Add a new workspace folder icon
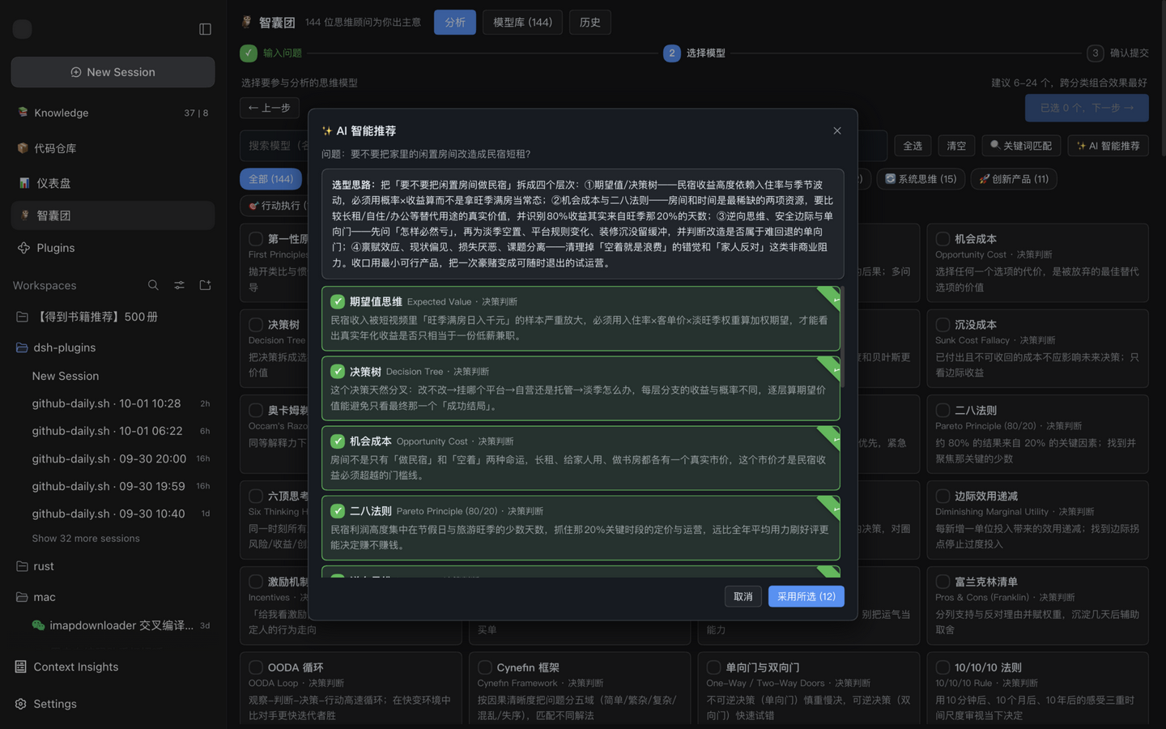Image resolution: width=1166 pixels, height=729 pixels. tap(205, 285)
